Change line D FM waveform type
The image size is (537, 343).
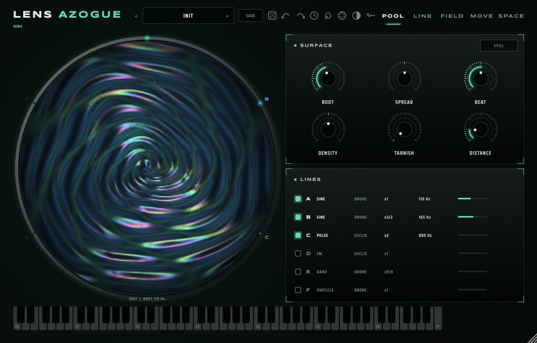pyautogui.click(x=319, y=254)
